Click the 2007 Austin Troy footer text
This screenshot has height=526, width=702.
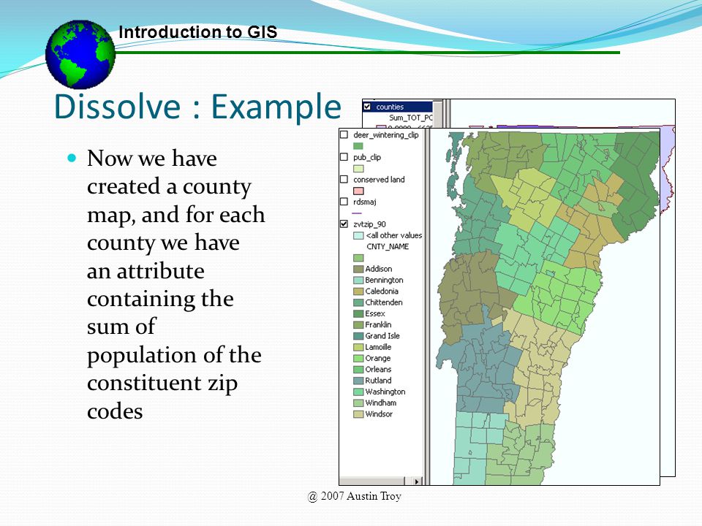point(354,496)
